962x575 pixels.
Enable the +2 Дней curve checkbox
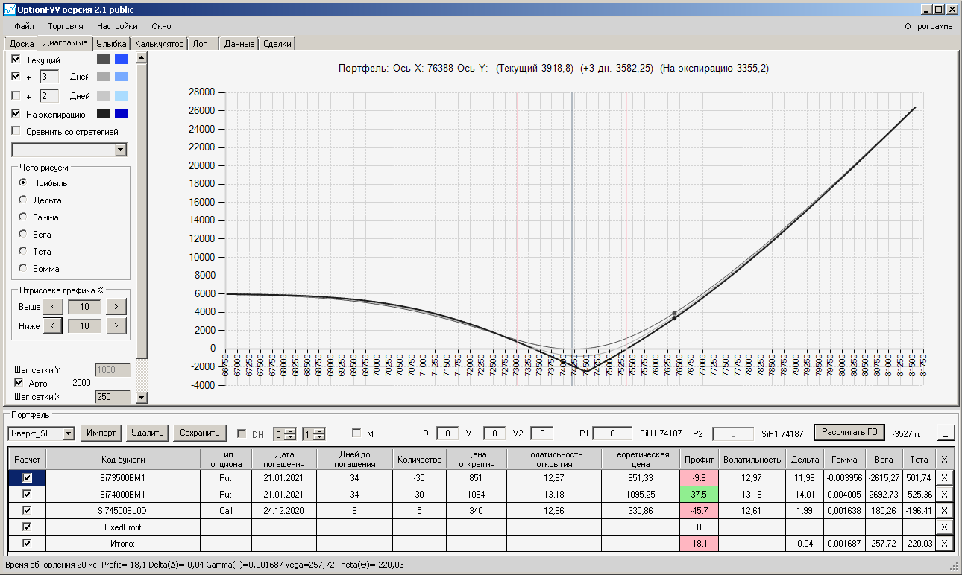16,95
